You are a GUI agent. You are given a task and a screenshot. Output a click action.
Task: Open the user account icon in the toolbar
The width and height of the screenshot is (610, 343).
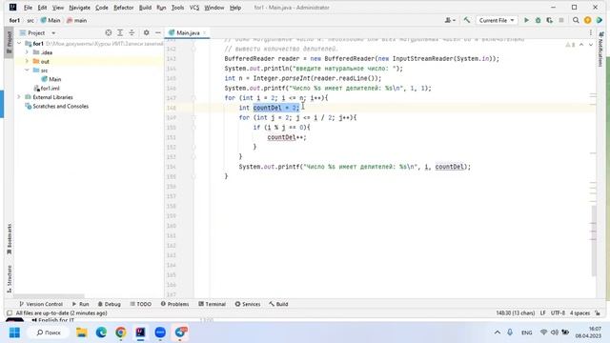(x=450, y=20)
